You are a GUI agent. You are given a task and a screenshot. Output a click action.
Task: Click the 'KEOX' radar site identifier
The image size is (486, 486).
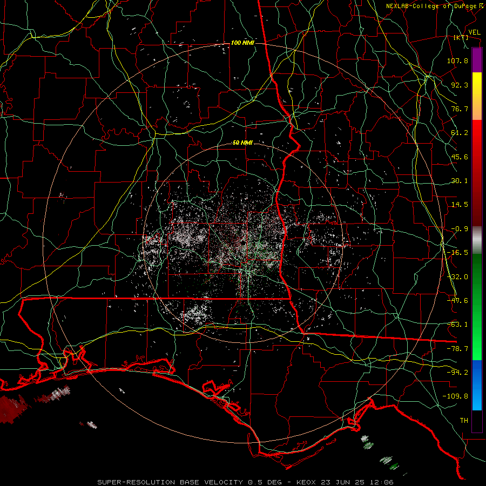coord(306,482)
